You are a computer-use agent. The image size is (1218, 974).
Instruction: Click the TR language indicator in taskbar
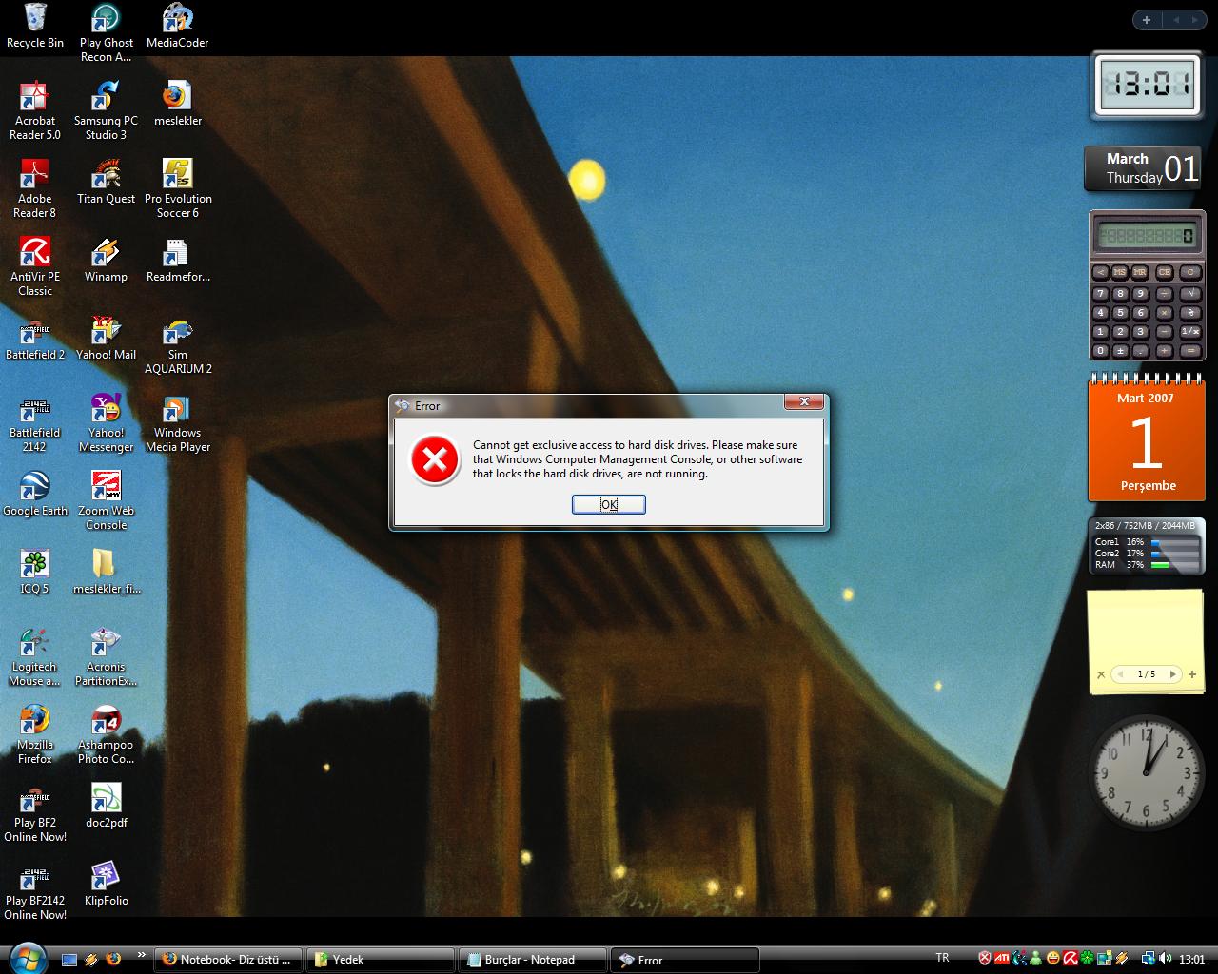[x=942, y=959]
